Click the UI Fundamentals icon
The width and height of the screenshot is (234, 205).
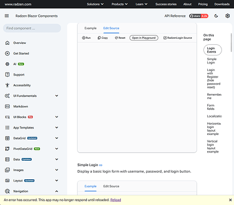tap(7, 96)
